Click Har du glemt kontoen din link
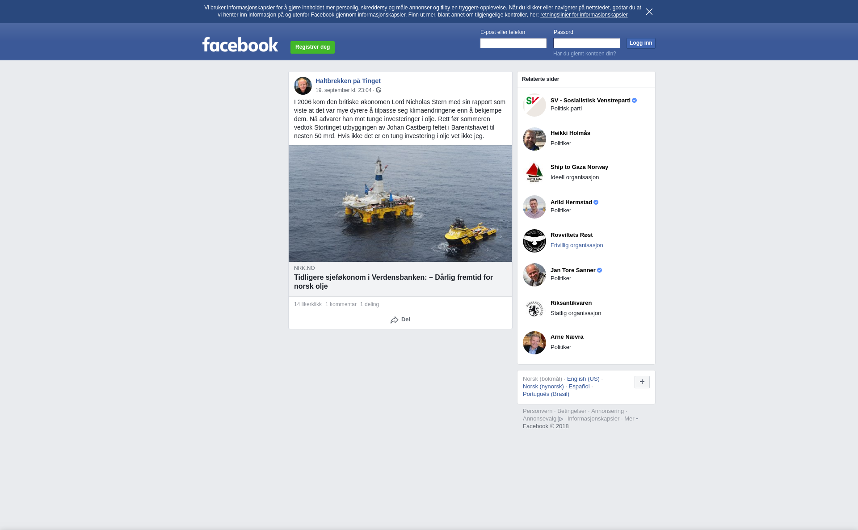Screen dimensions: 858x530 coord(585,54)
